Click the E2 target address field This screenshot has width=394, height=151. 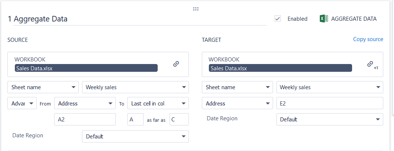click(329, 104)
